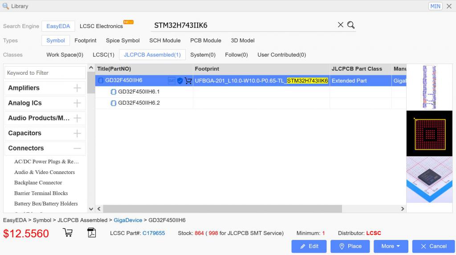
Task: Click the horizontal scrollbar under the results table
Action: pyautogui.click(x=223, y=209)
